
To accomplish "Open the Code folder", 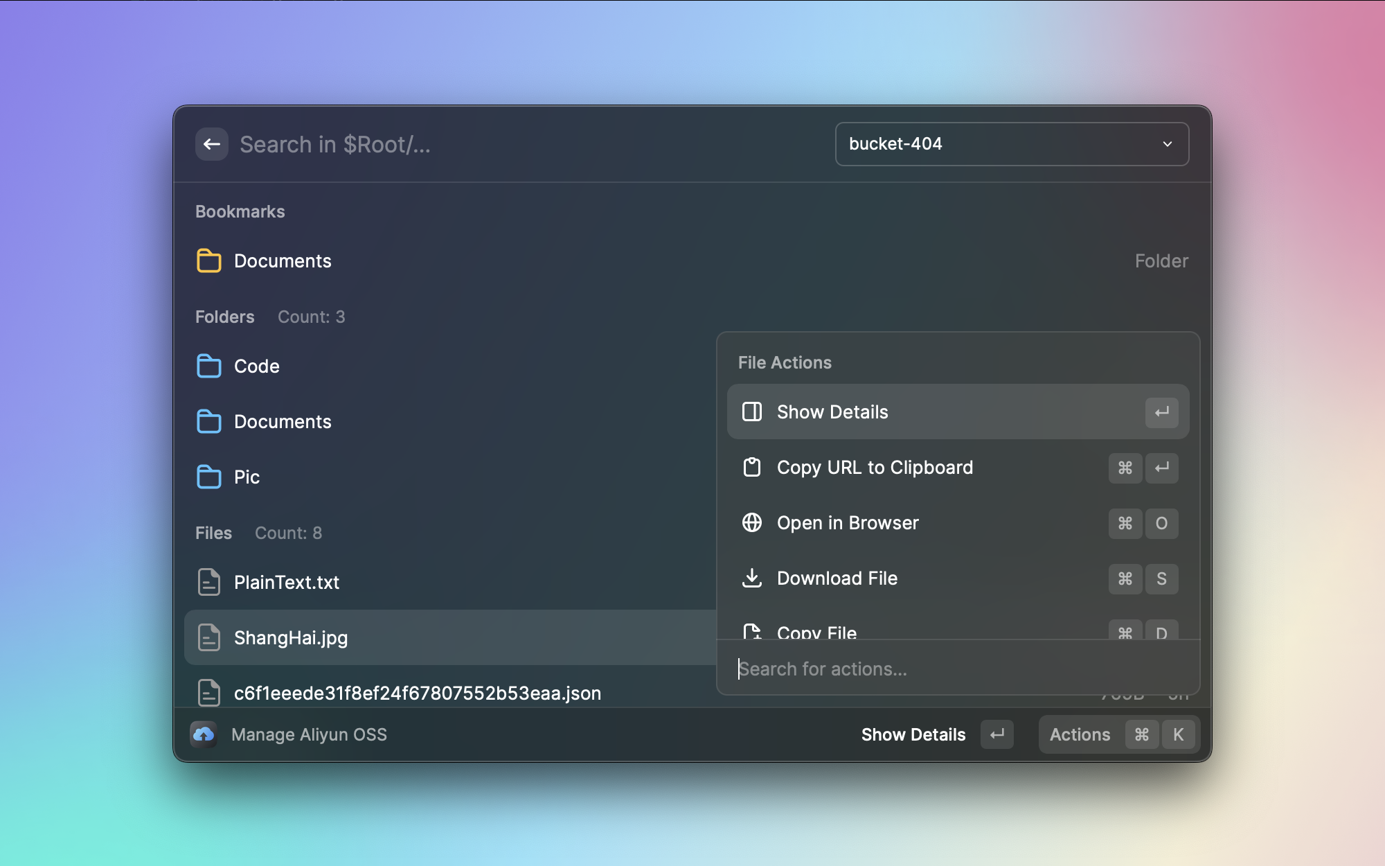I will click(256, 366).
